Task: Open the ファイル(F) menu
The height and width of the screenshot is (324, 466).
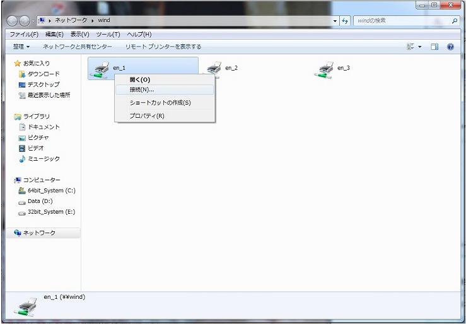Action: pos(24,35)
